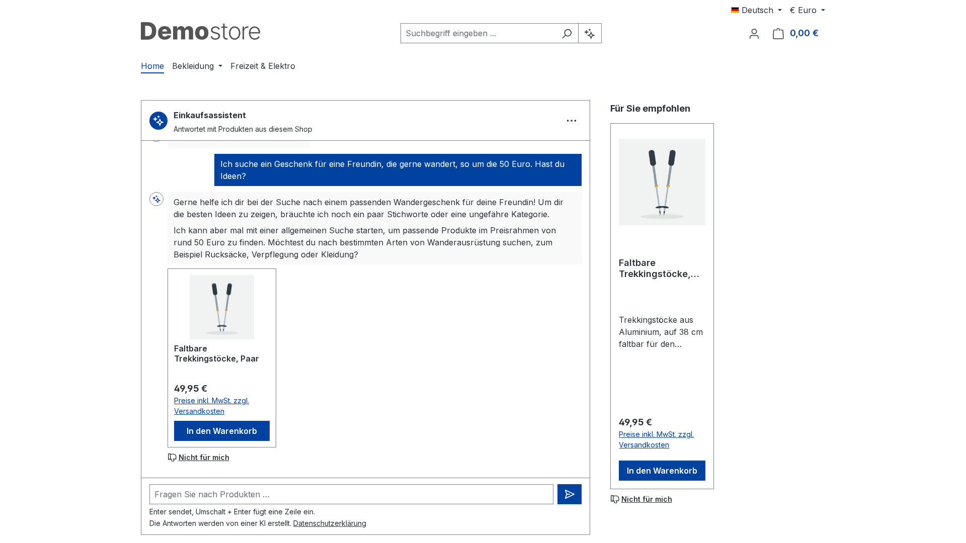Click 'Nicht für mich' below chat product

204,458
